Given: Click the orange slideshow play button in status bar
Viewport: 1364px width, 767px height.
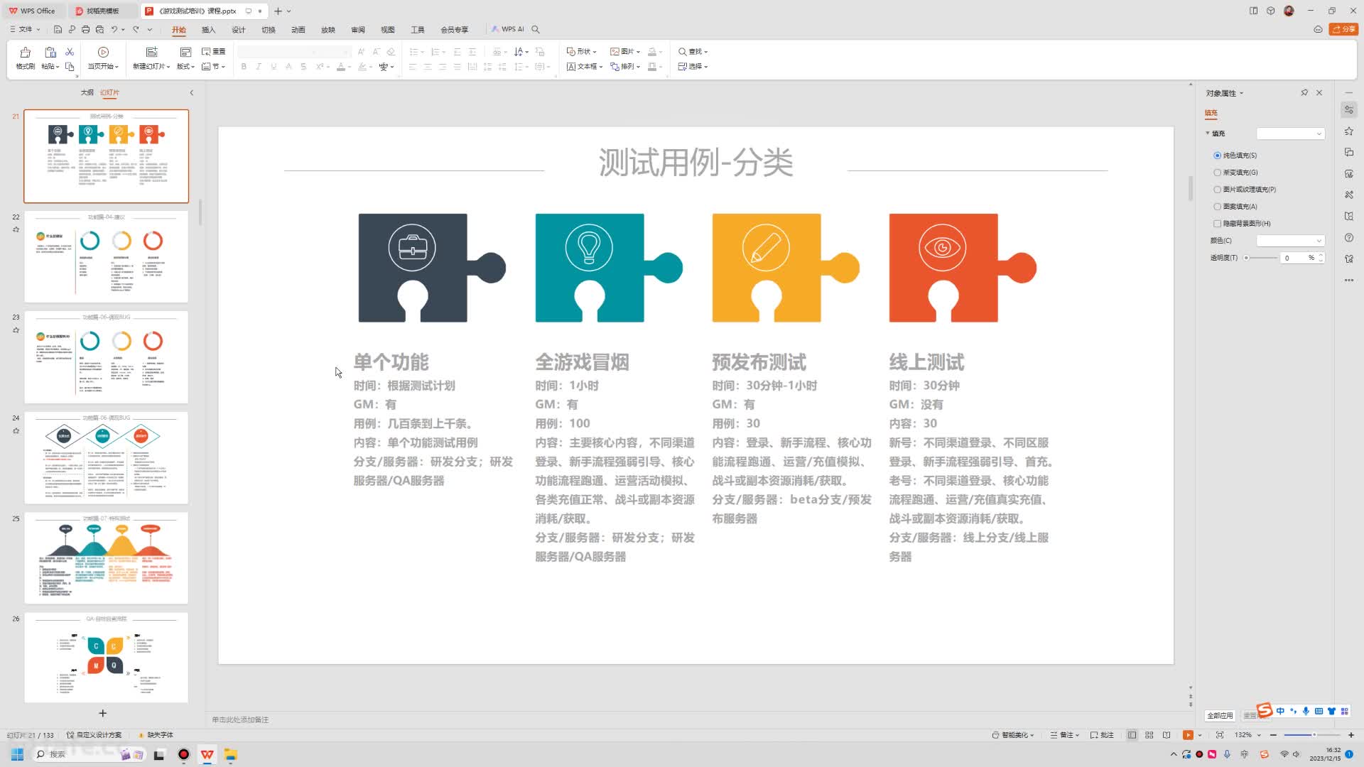Looking at the screenshot, I should point(1188,735).
